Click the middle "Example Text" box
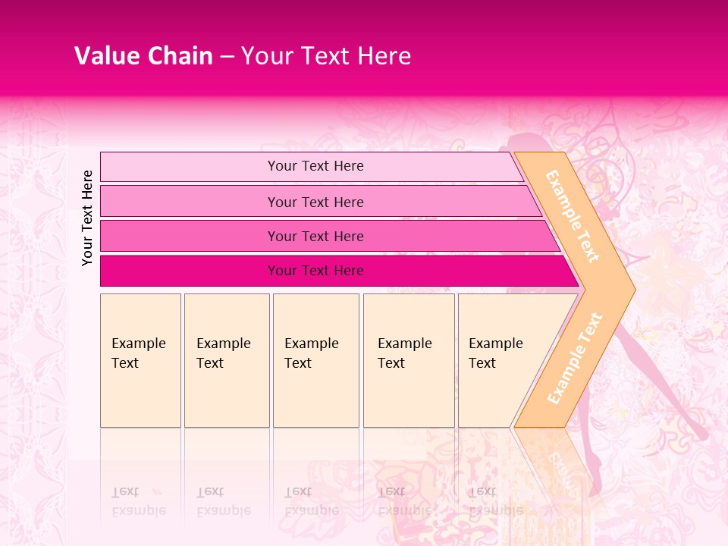728x546 pixels. pyautogui.click(x=315, y=359)
